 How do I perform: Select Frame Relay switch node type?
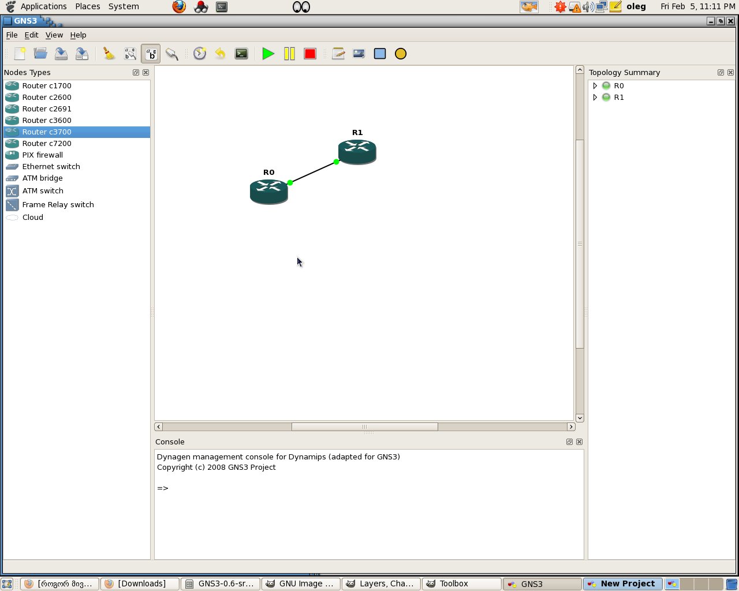click(58, 205)
